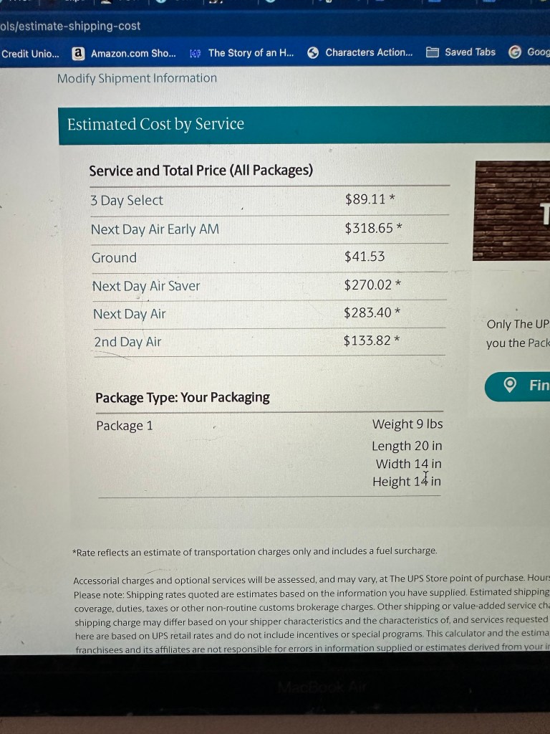Click the location pin icon on Find button

pos(511,386)
